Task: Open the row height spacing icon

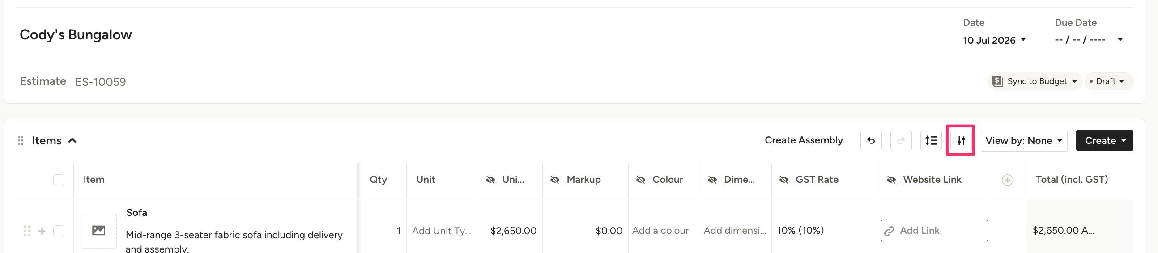Action: point(931,141)
